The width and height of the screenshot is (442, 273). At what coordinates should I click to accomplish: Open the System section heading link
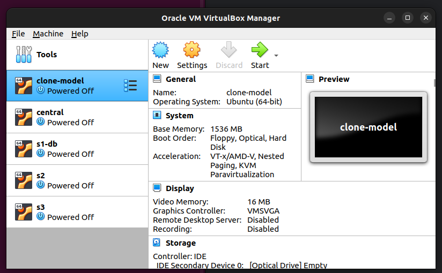point(180,116)
